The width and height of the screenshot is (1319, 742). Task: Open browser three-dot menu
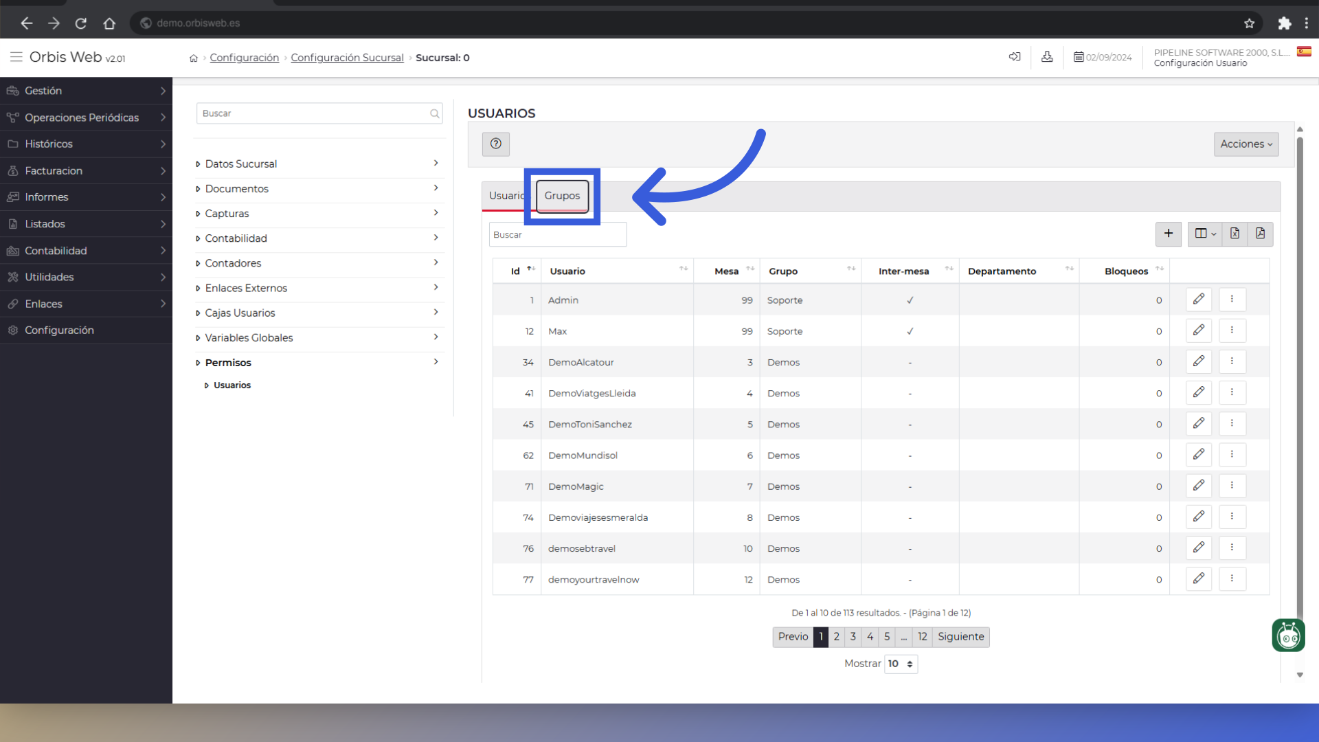pyautogui.click(x=1306, y=23)
